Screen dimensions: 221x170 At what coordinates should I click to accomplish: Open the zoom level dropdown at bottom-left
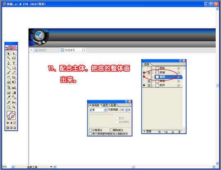[x=13, y=167]
